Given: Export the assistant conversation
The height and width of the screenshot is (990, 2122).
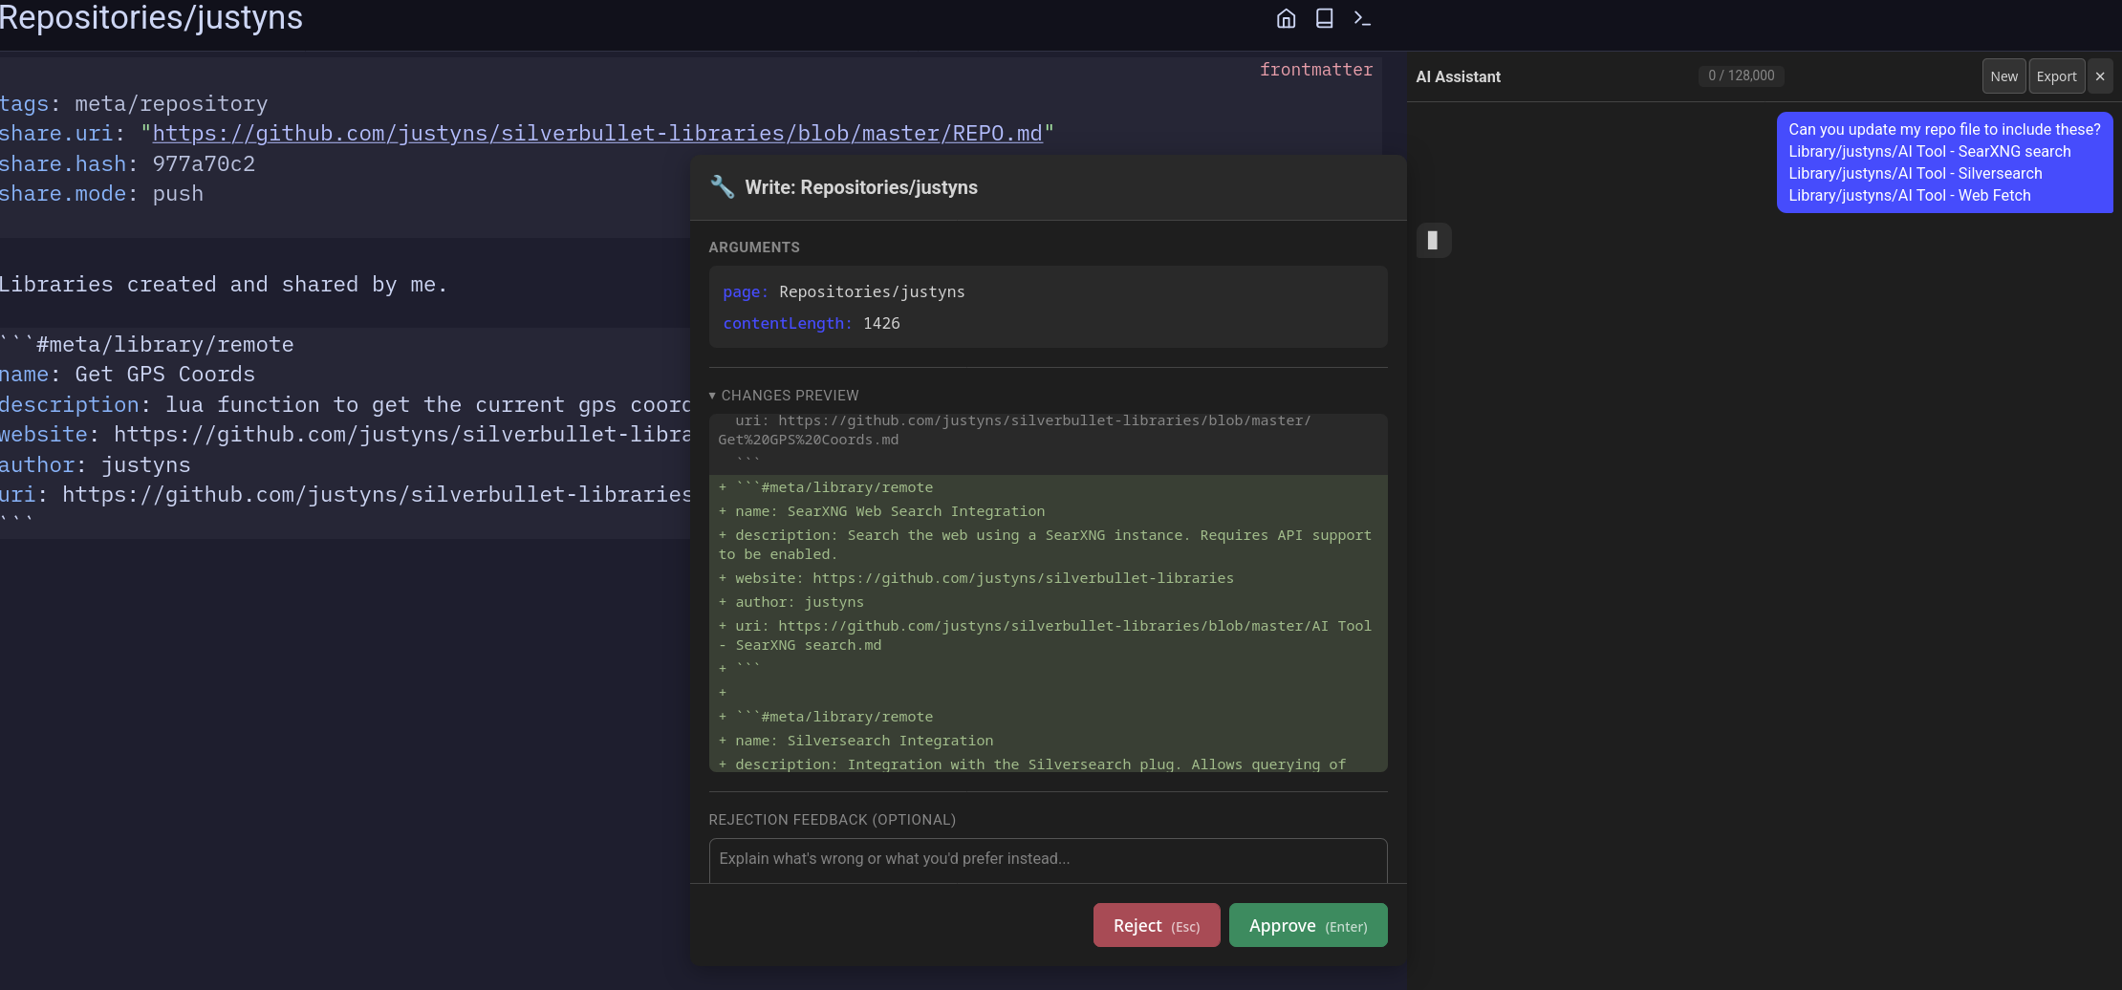Looking at the screenshot, I should pyautogui.click(x=2056, y=76).
